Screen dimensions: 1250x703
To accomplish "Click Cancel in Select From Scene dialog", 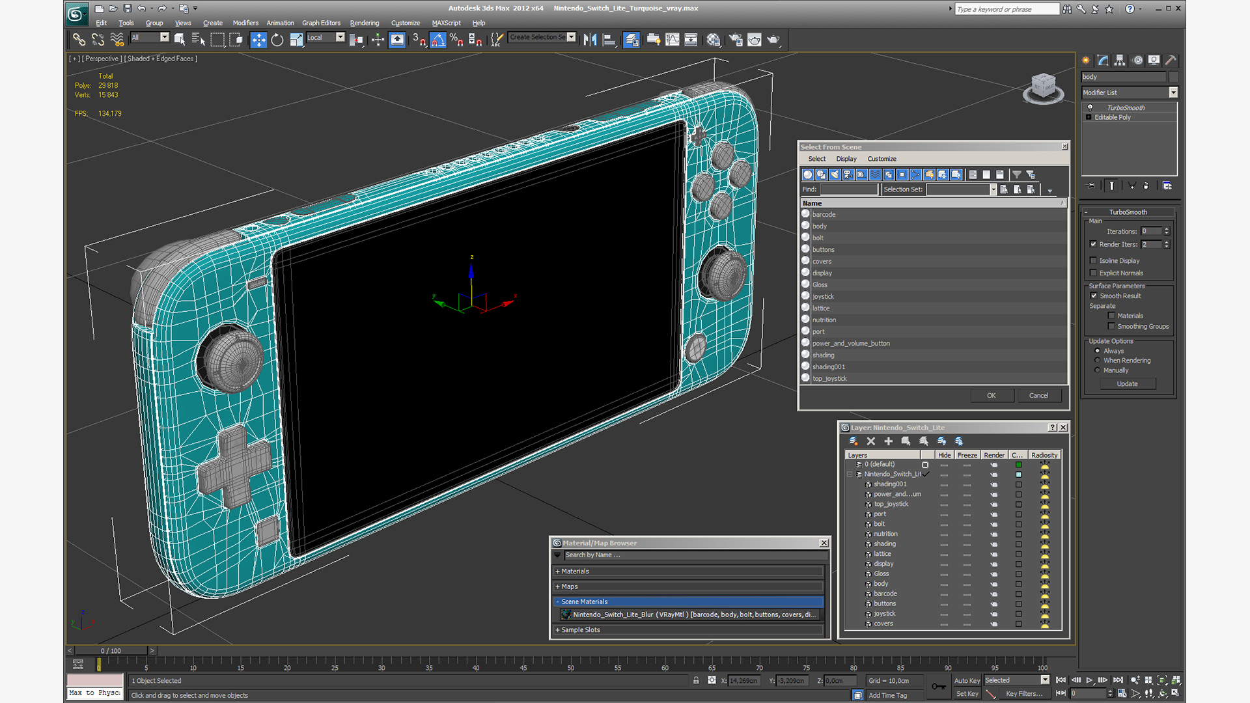I will click(x=1038, y=396).
